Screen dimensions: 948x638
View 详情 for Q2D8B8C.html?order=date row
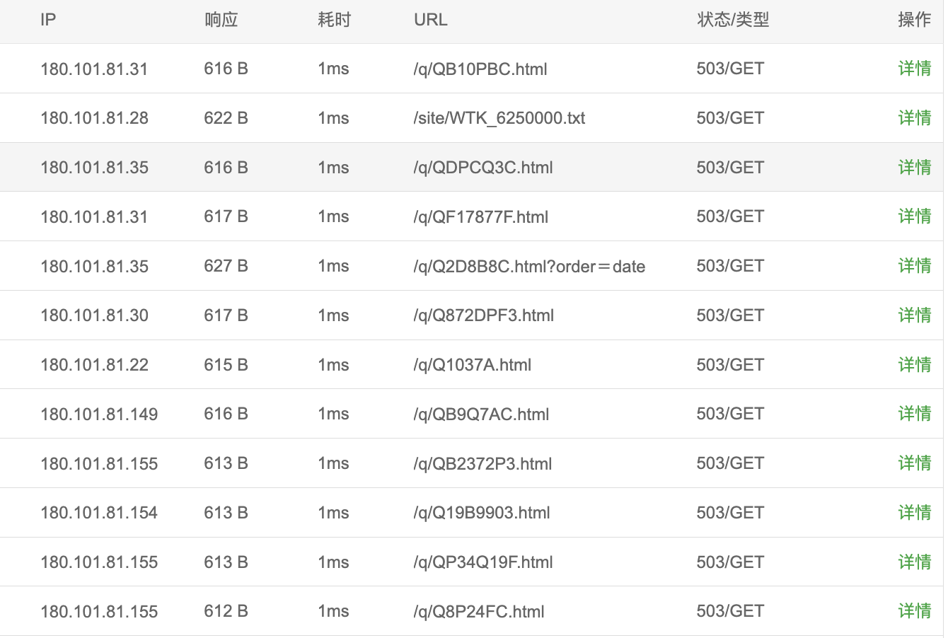(914, 266)
